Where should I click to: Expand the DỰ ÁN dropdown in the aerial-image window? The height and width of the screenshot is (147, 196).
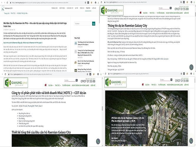pos(147,85)
